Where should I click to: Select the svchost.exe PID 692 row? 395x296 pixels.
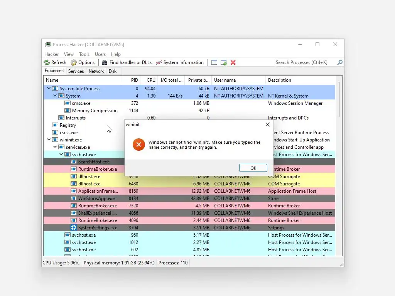tap(189, 249)
